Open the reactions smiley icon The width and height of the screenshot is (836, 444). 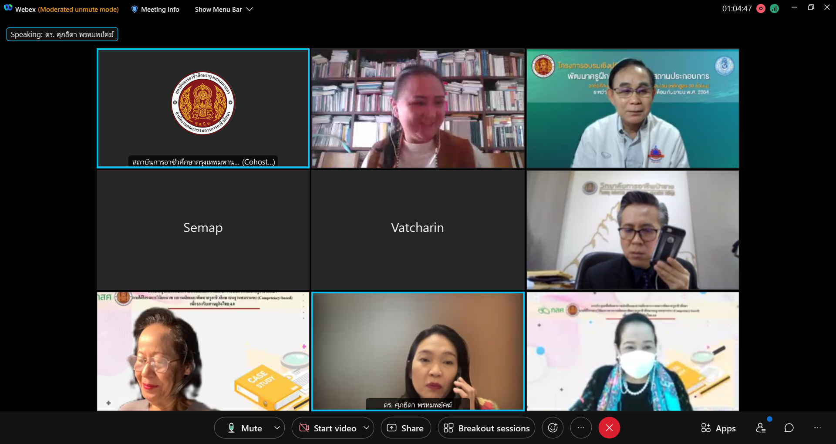[553, 428]
